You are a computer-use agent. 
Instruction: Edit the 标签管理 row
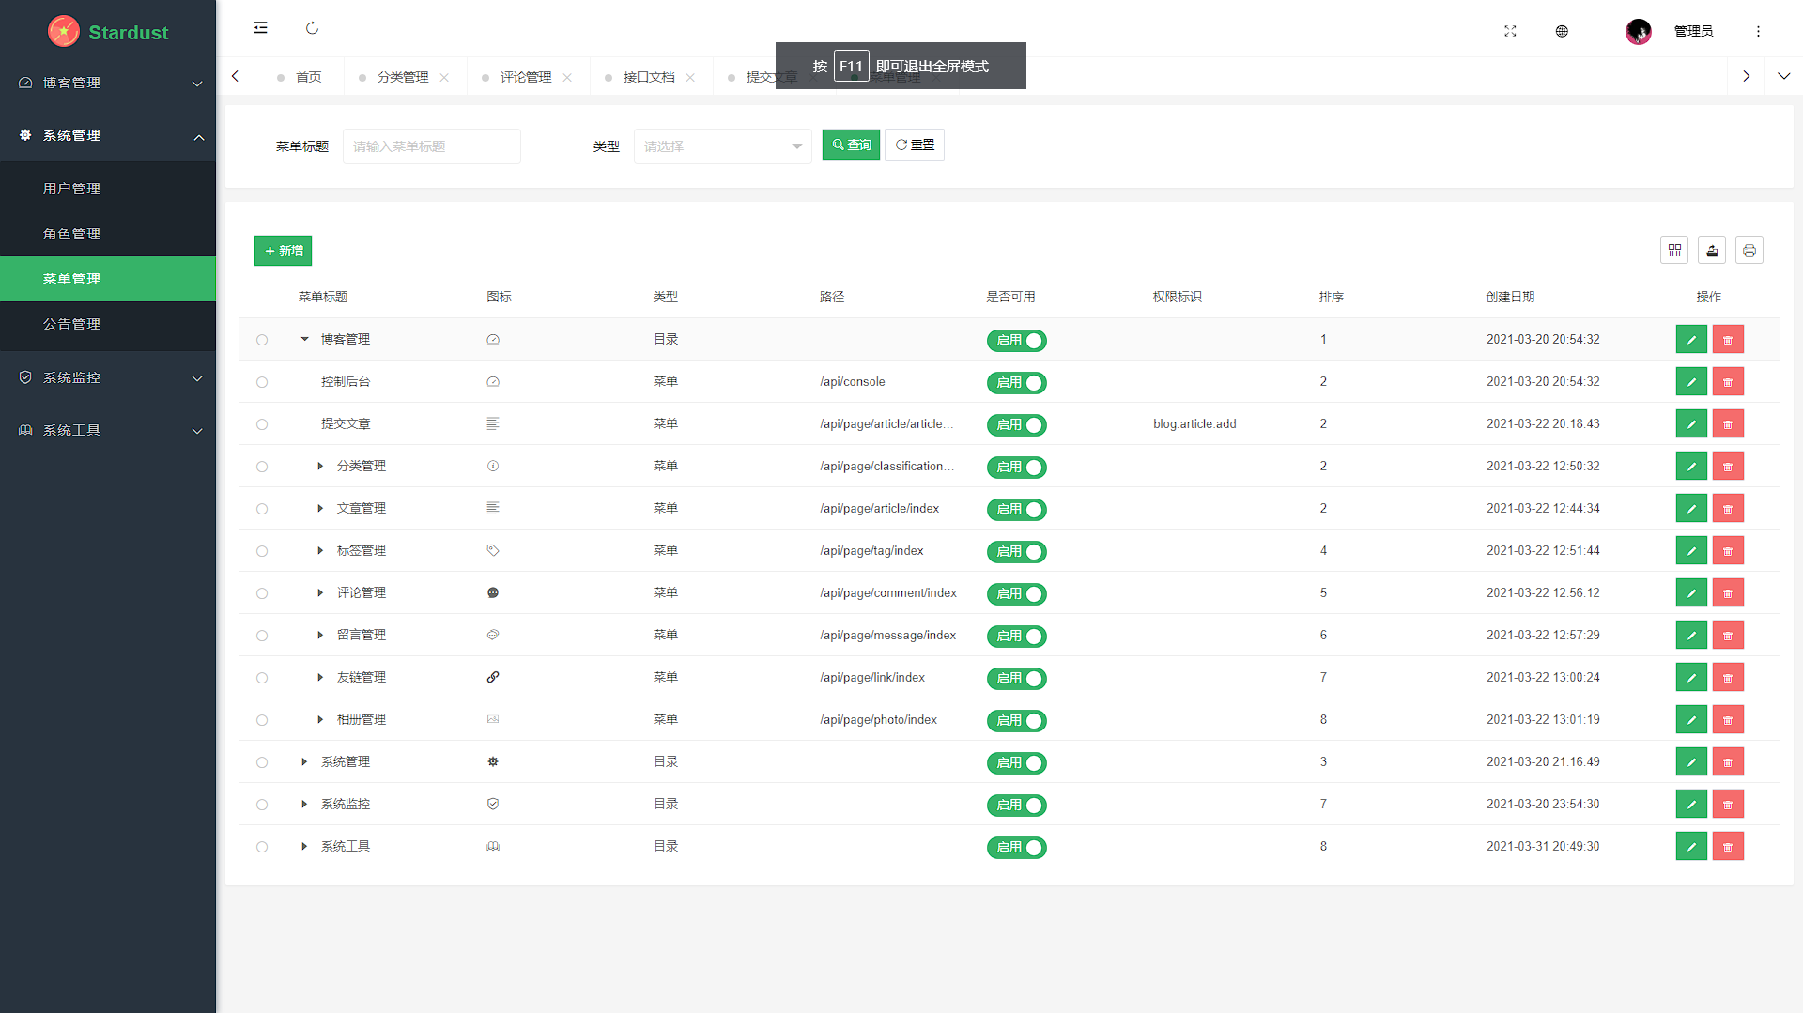point(1691,550)
